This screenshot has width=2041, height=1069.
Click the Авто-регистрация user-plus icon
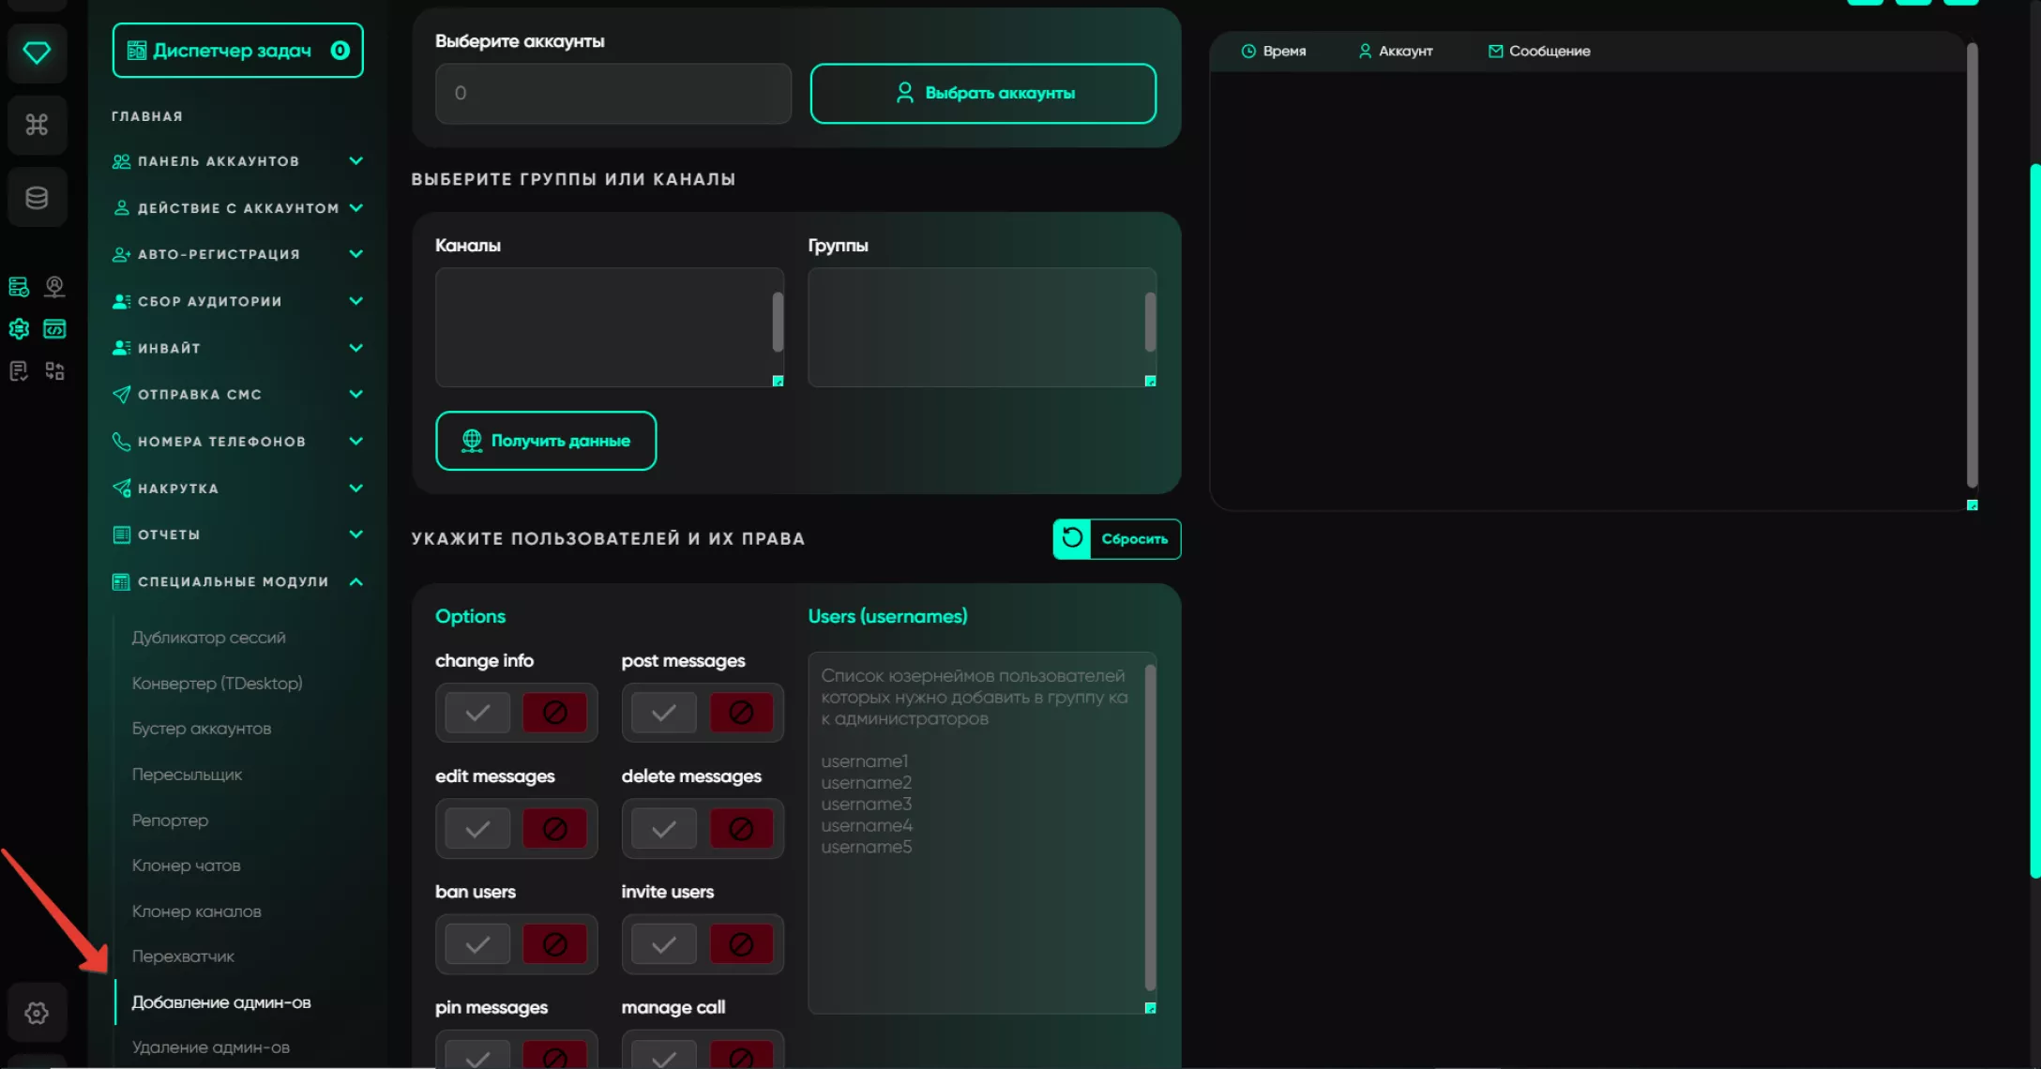[121, 254]
